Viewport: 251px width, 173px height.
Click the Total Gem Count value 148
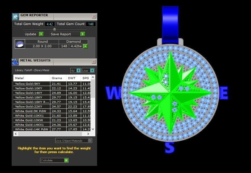[x=91, y=24]
